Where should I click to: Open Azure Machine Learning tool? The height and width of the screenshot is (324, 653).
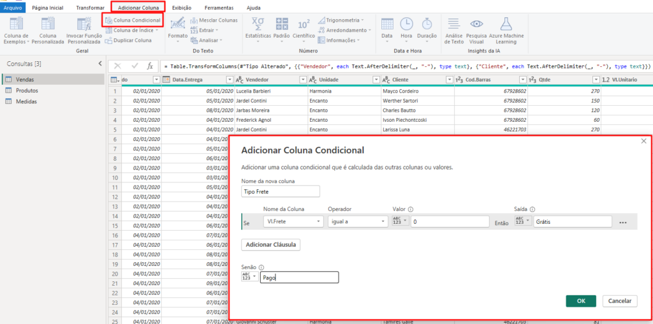(x=506, y=25)
